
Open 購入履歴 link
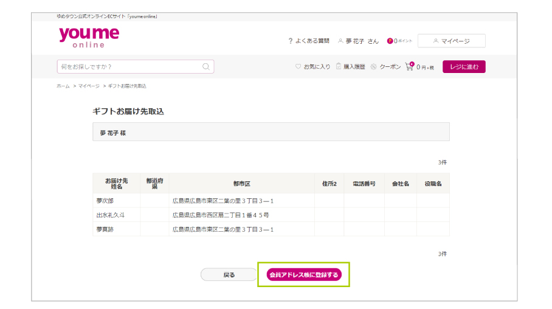[354, 66]
